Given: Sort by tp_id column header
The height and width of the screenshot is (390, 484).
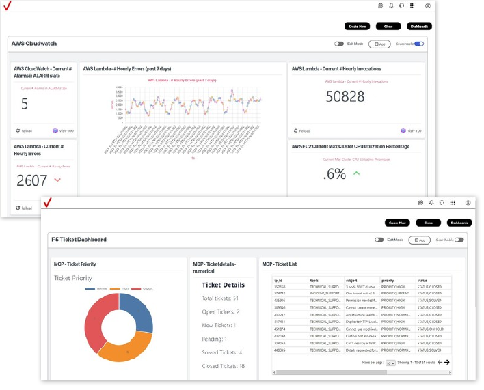Looking at the screenshot, I should click(278, 281).
